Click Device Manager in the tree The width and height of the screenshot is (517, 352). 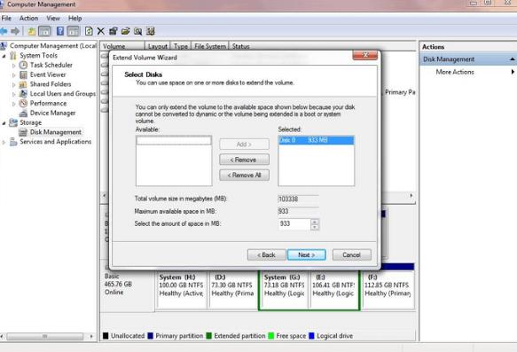(x=52, y=113)
